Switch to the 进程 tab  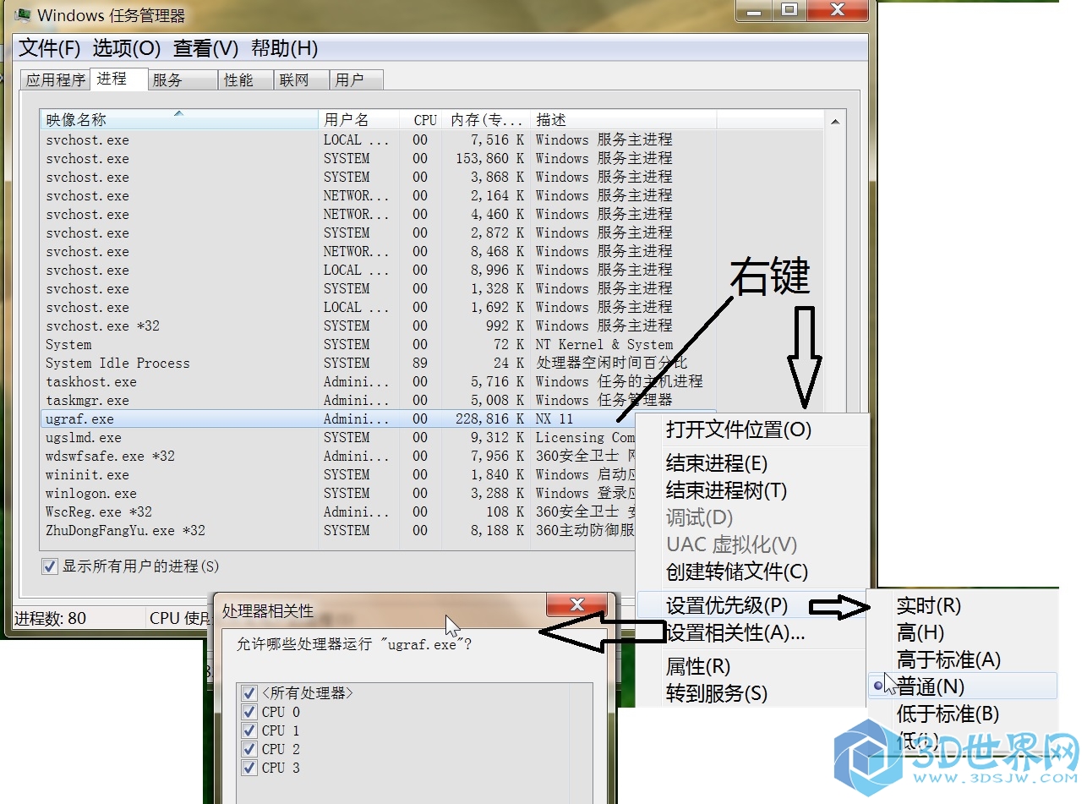(118, 79)
